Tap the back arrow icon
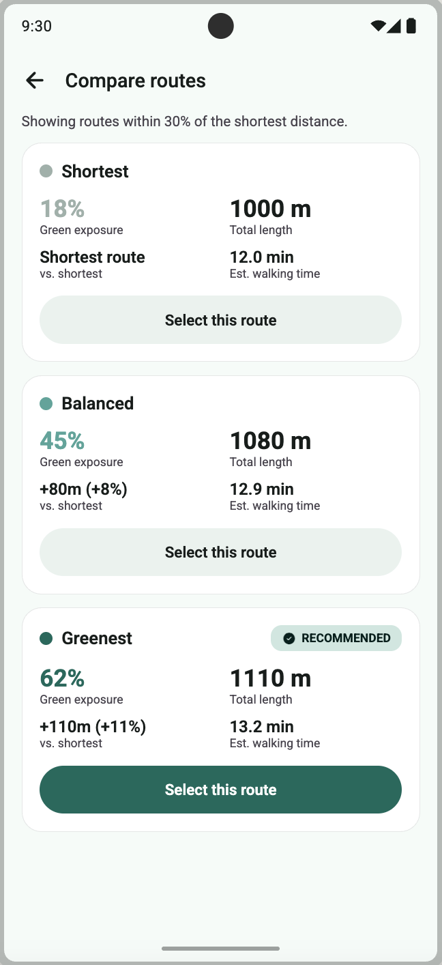Image resolution: width=442 pixels, height=965 pixels. pos(35,81)
